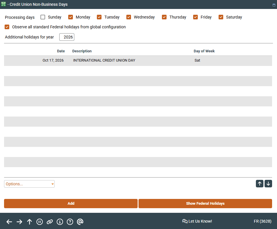Screen dimensions: 277x229
Task: Open the Options dropdown
Action: tap(29, 184)
